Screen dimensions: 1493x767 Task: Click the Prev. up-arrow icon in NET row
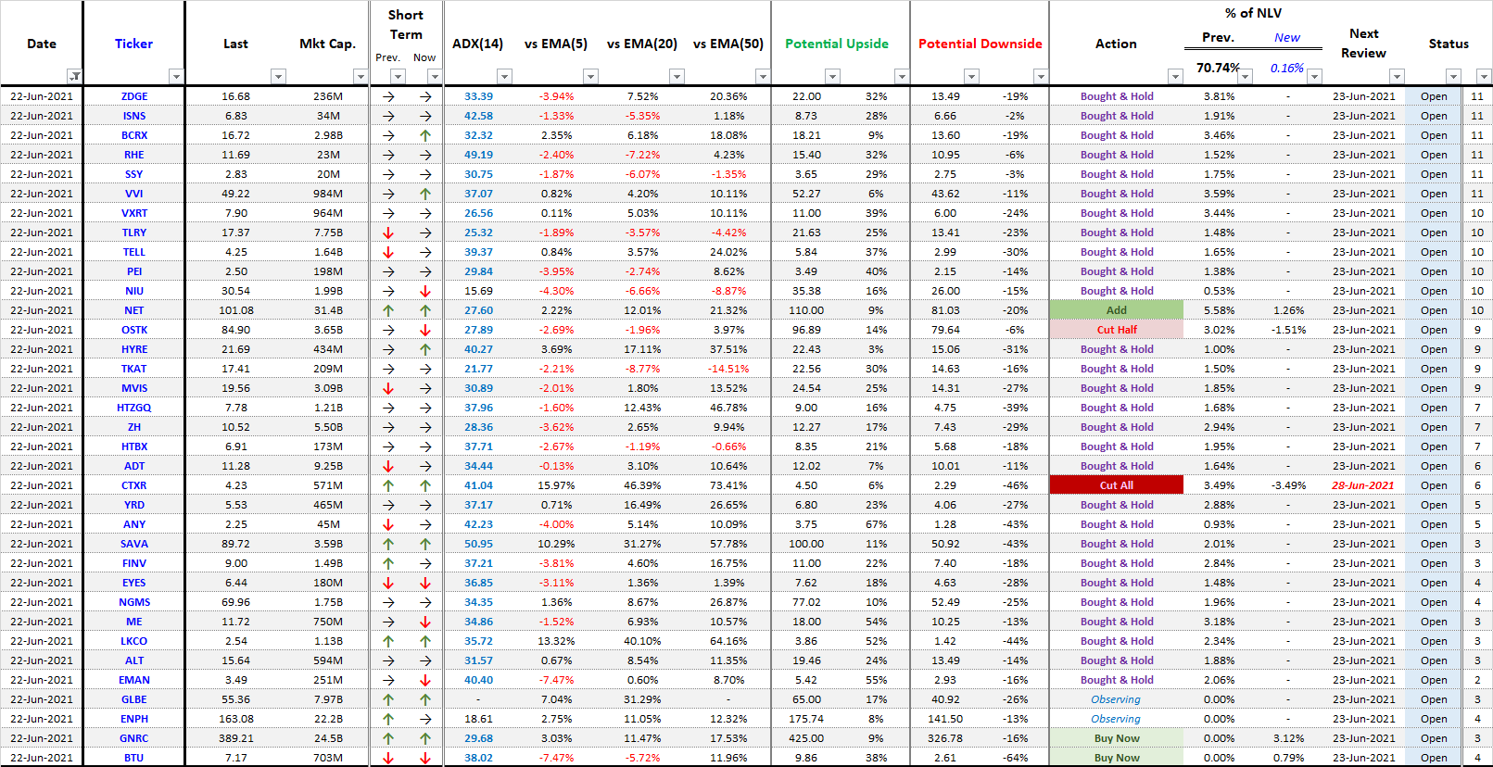[388, 310]
